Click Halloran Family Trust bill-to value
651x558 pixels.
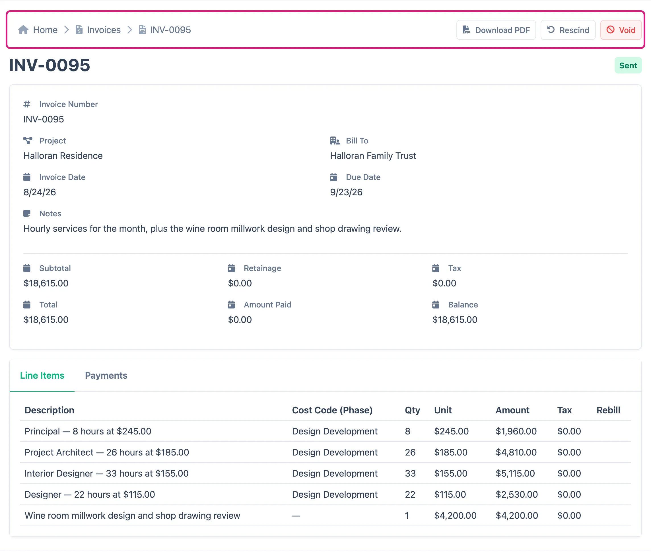(373, 156)
